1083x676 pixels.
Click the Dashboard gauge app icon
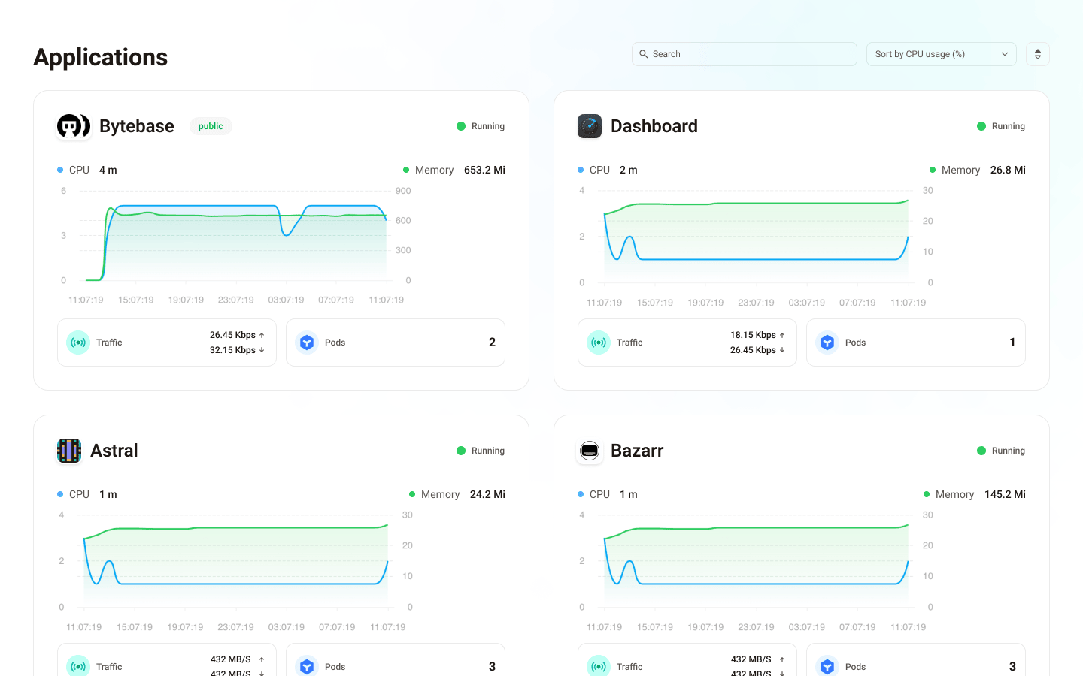point(590,126)
